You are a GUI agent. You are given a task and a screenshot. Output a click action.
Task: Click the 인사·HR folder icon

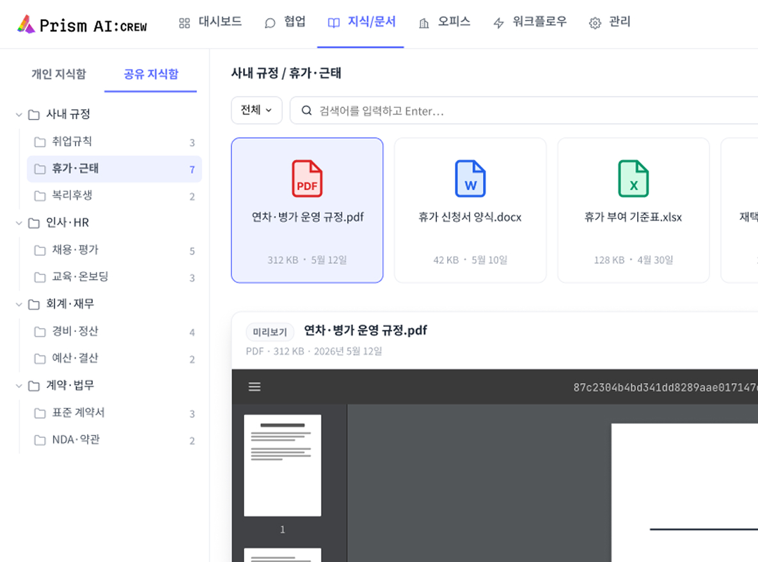[x=34, y=222]
